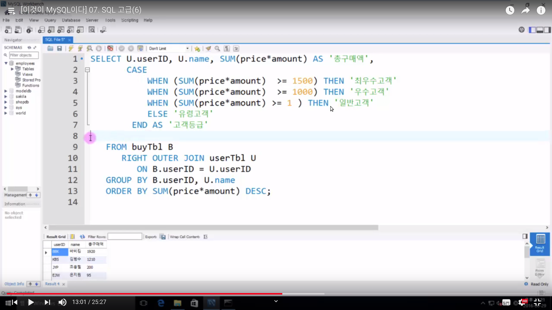Play the YouTube video
This screenshot has height=310, width=552.
[x=31, y=302]
